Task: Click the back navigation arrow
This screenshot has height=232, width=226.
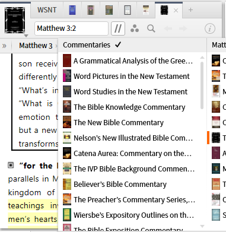Action: click(168, 28)
